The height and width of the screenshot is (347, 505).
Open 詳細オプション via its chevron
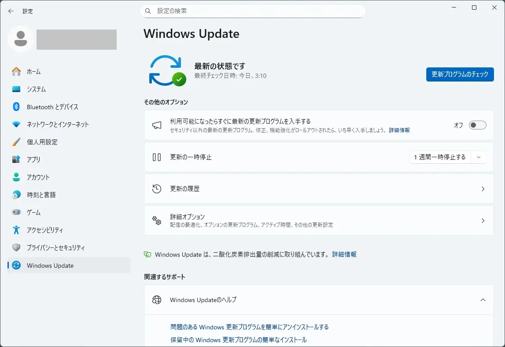pos(483,220)
